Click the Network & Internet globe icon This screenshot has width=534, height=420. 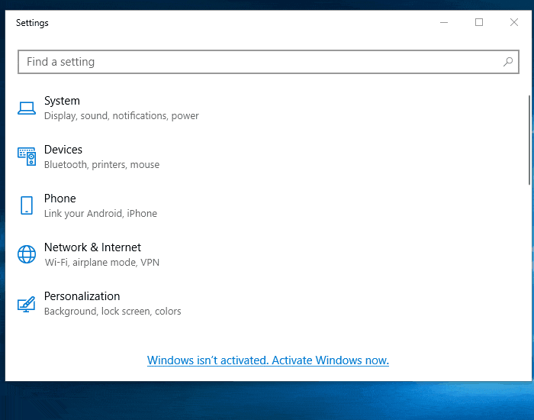coord(27,254)
